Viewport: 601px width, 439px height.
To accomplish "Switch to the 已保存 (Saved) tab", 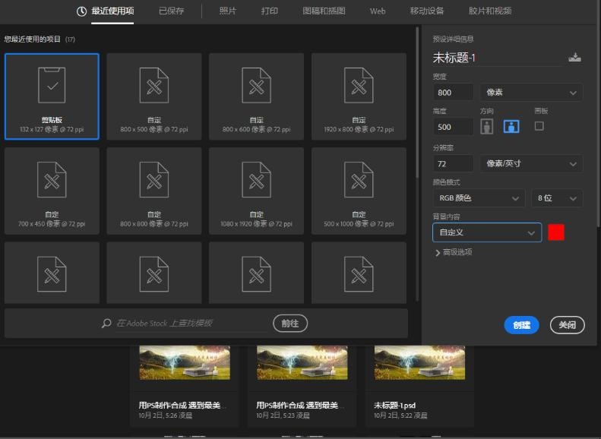I will tap(171, 11).
